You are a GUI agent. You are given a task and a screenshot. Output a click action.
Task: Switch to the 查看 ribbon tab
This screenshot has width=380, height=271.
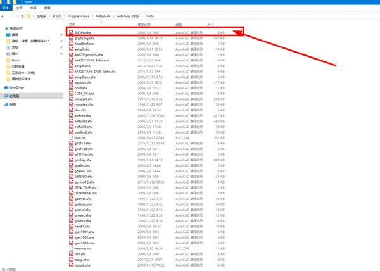pos(47,8)
